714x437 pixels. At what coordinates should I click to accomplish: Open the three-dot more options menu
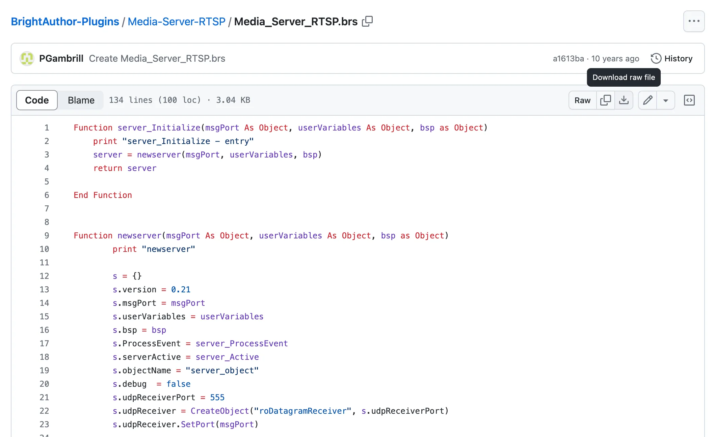coord(694,21)
